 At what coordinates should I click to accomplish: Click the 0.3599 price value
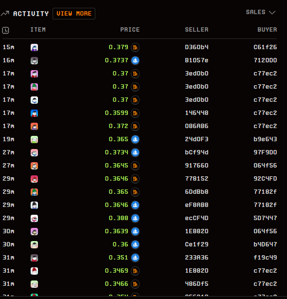[116, 113]
